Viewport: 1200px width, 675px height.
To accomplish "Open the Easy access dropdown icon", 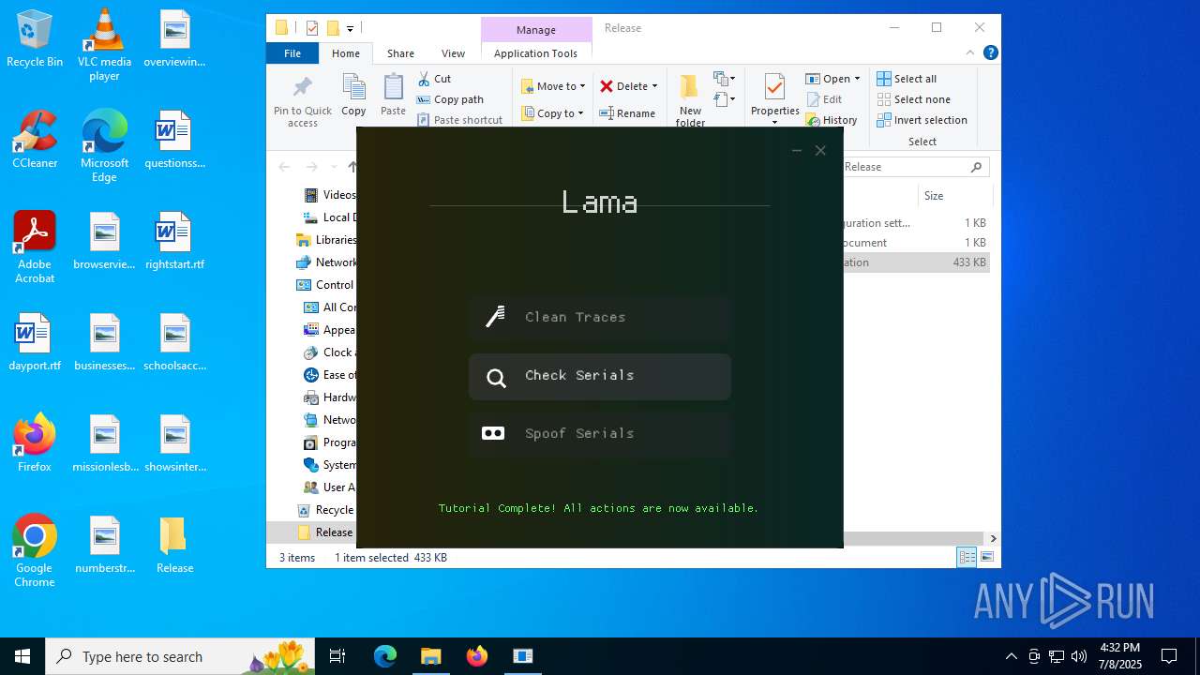I will [x=725, y=99].
